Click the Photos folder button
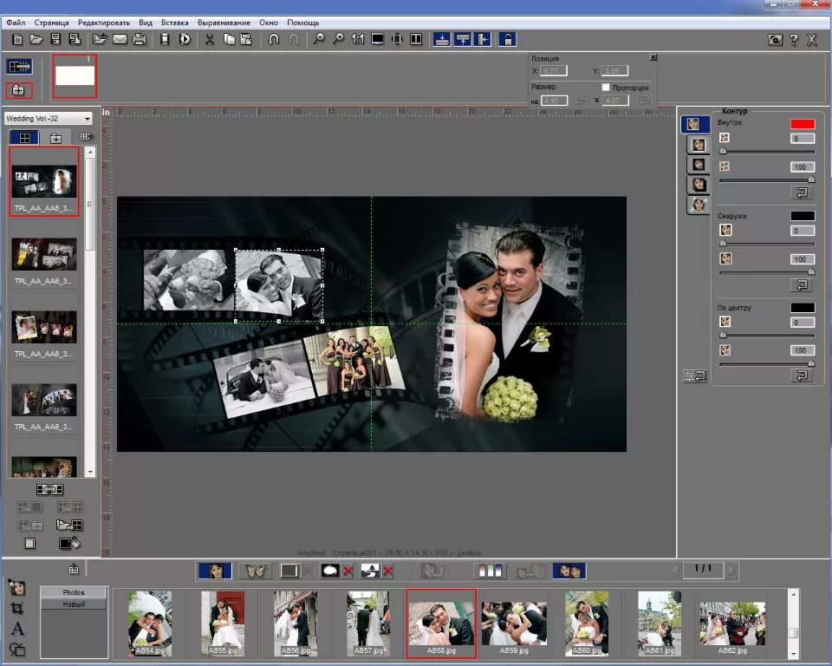 point(74,592)
